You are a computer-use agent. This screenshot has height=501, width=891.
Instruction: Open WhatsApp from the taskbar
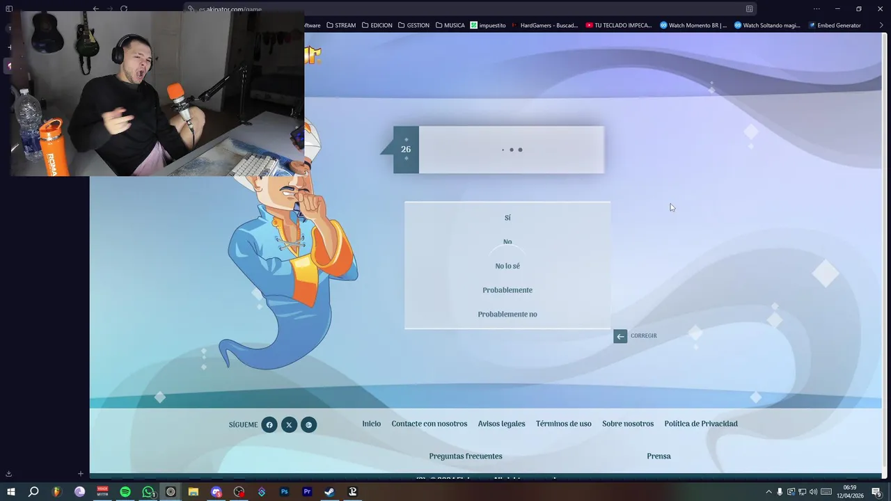148,492
